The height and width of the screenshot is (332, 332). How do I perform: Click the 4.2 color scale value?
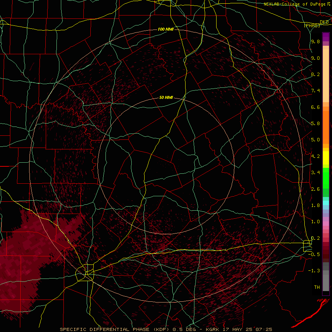[x=315, y=156]
